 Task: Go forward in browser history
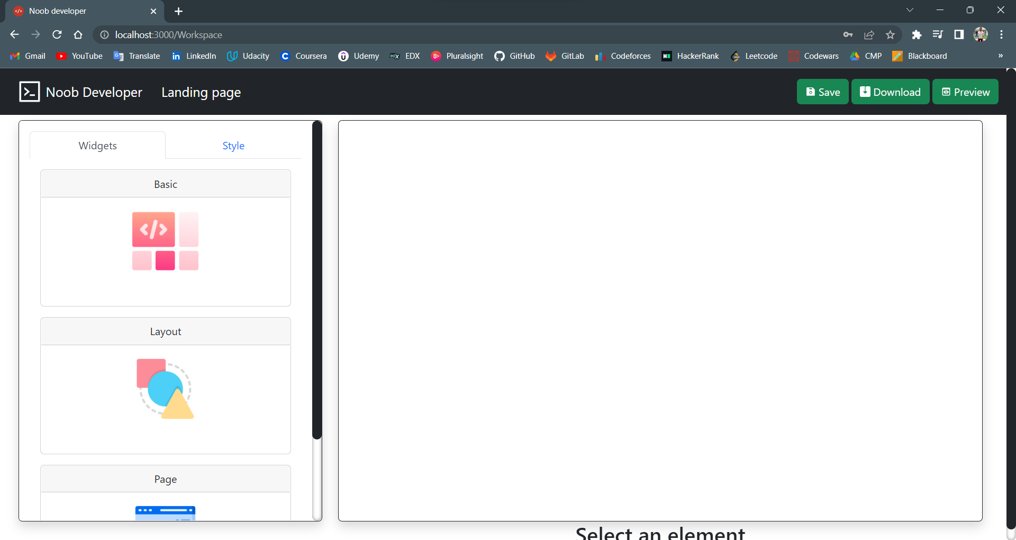[35, 34]
